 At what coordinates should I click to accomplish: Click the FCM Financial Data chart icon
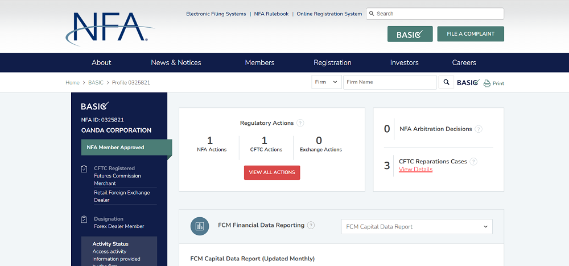coord(200,226)
